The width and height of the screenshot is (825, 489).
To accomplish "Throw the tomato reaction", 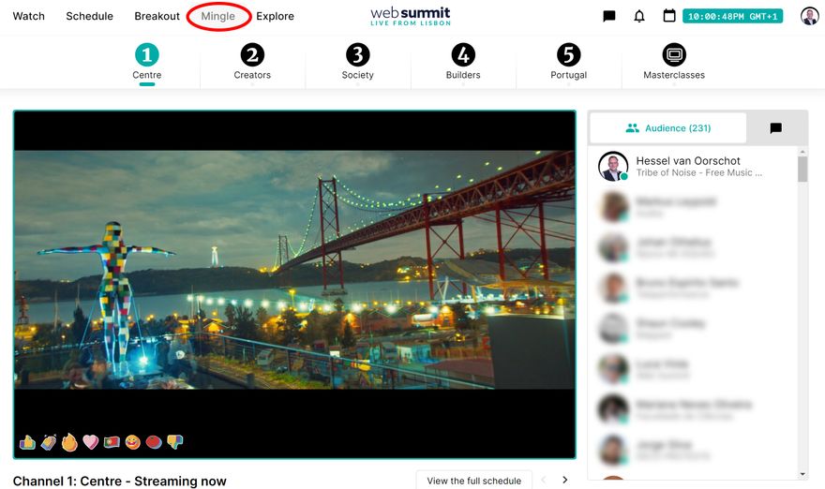I will (x=154, y=442).
